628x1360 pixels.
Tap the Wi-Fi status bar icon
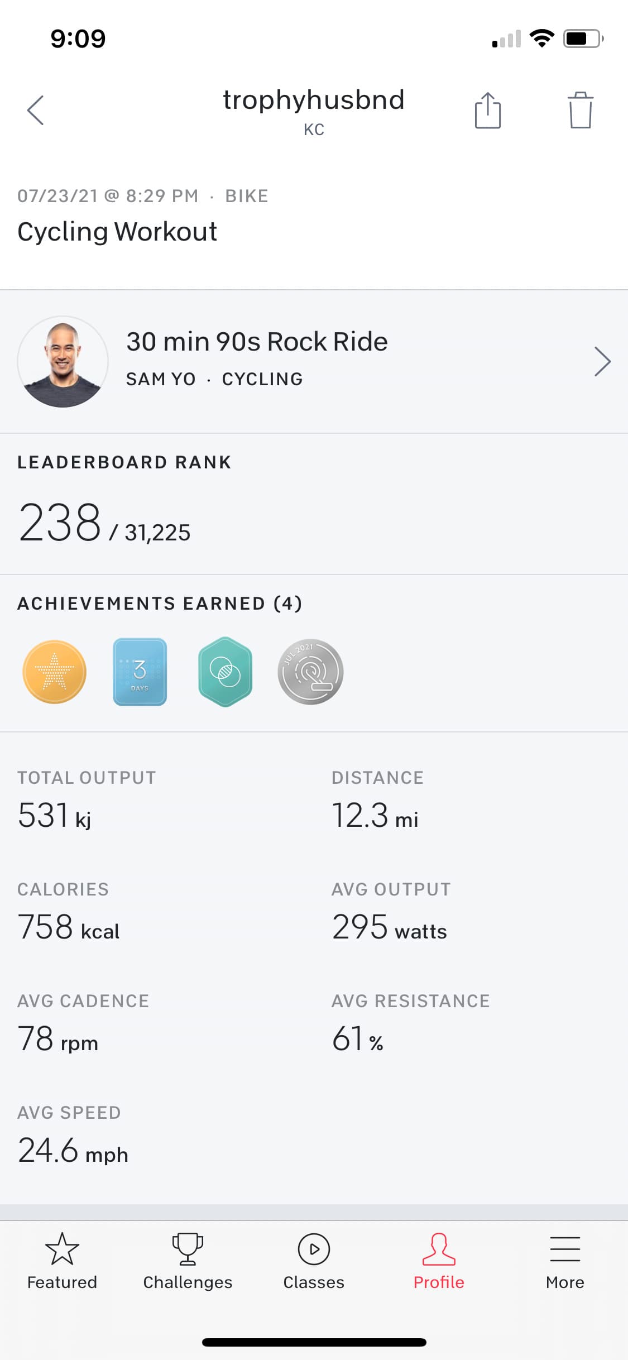(x=541, y=39)
